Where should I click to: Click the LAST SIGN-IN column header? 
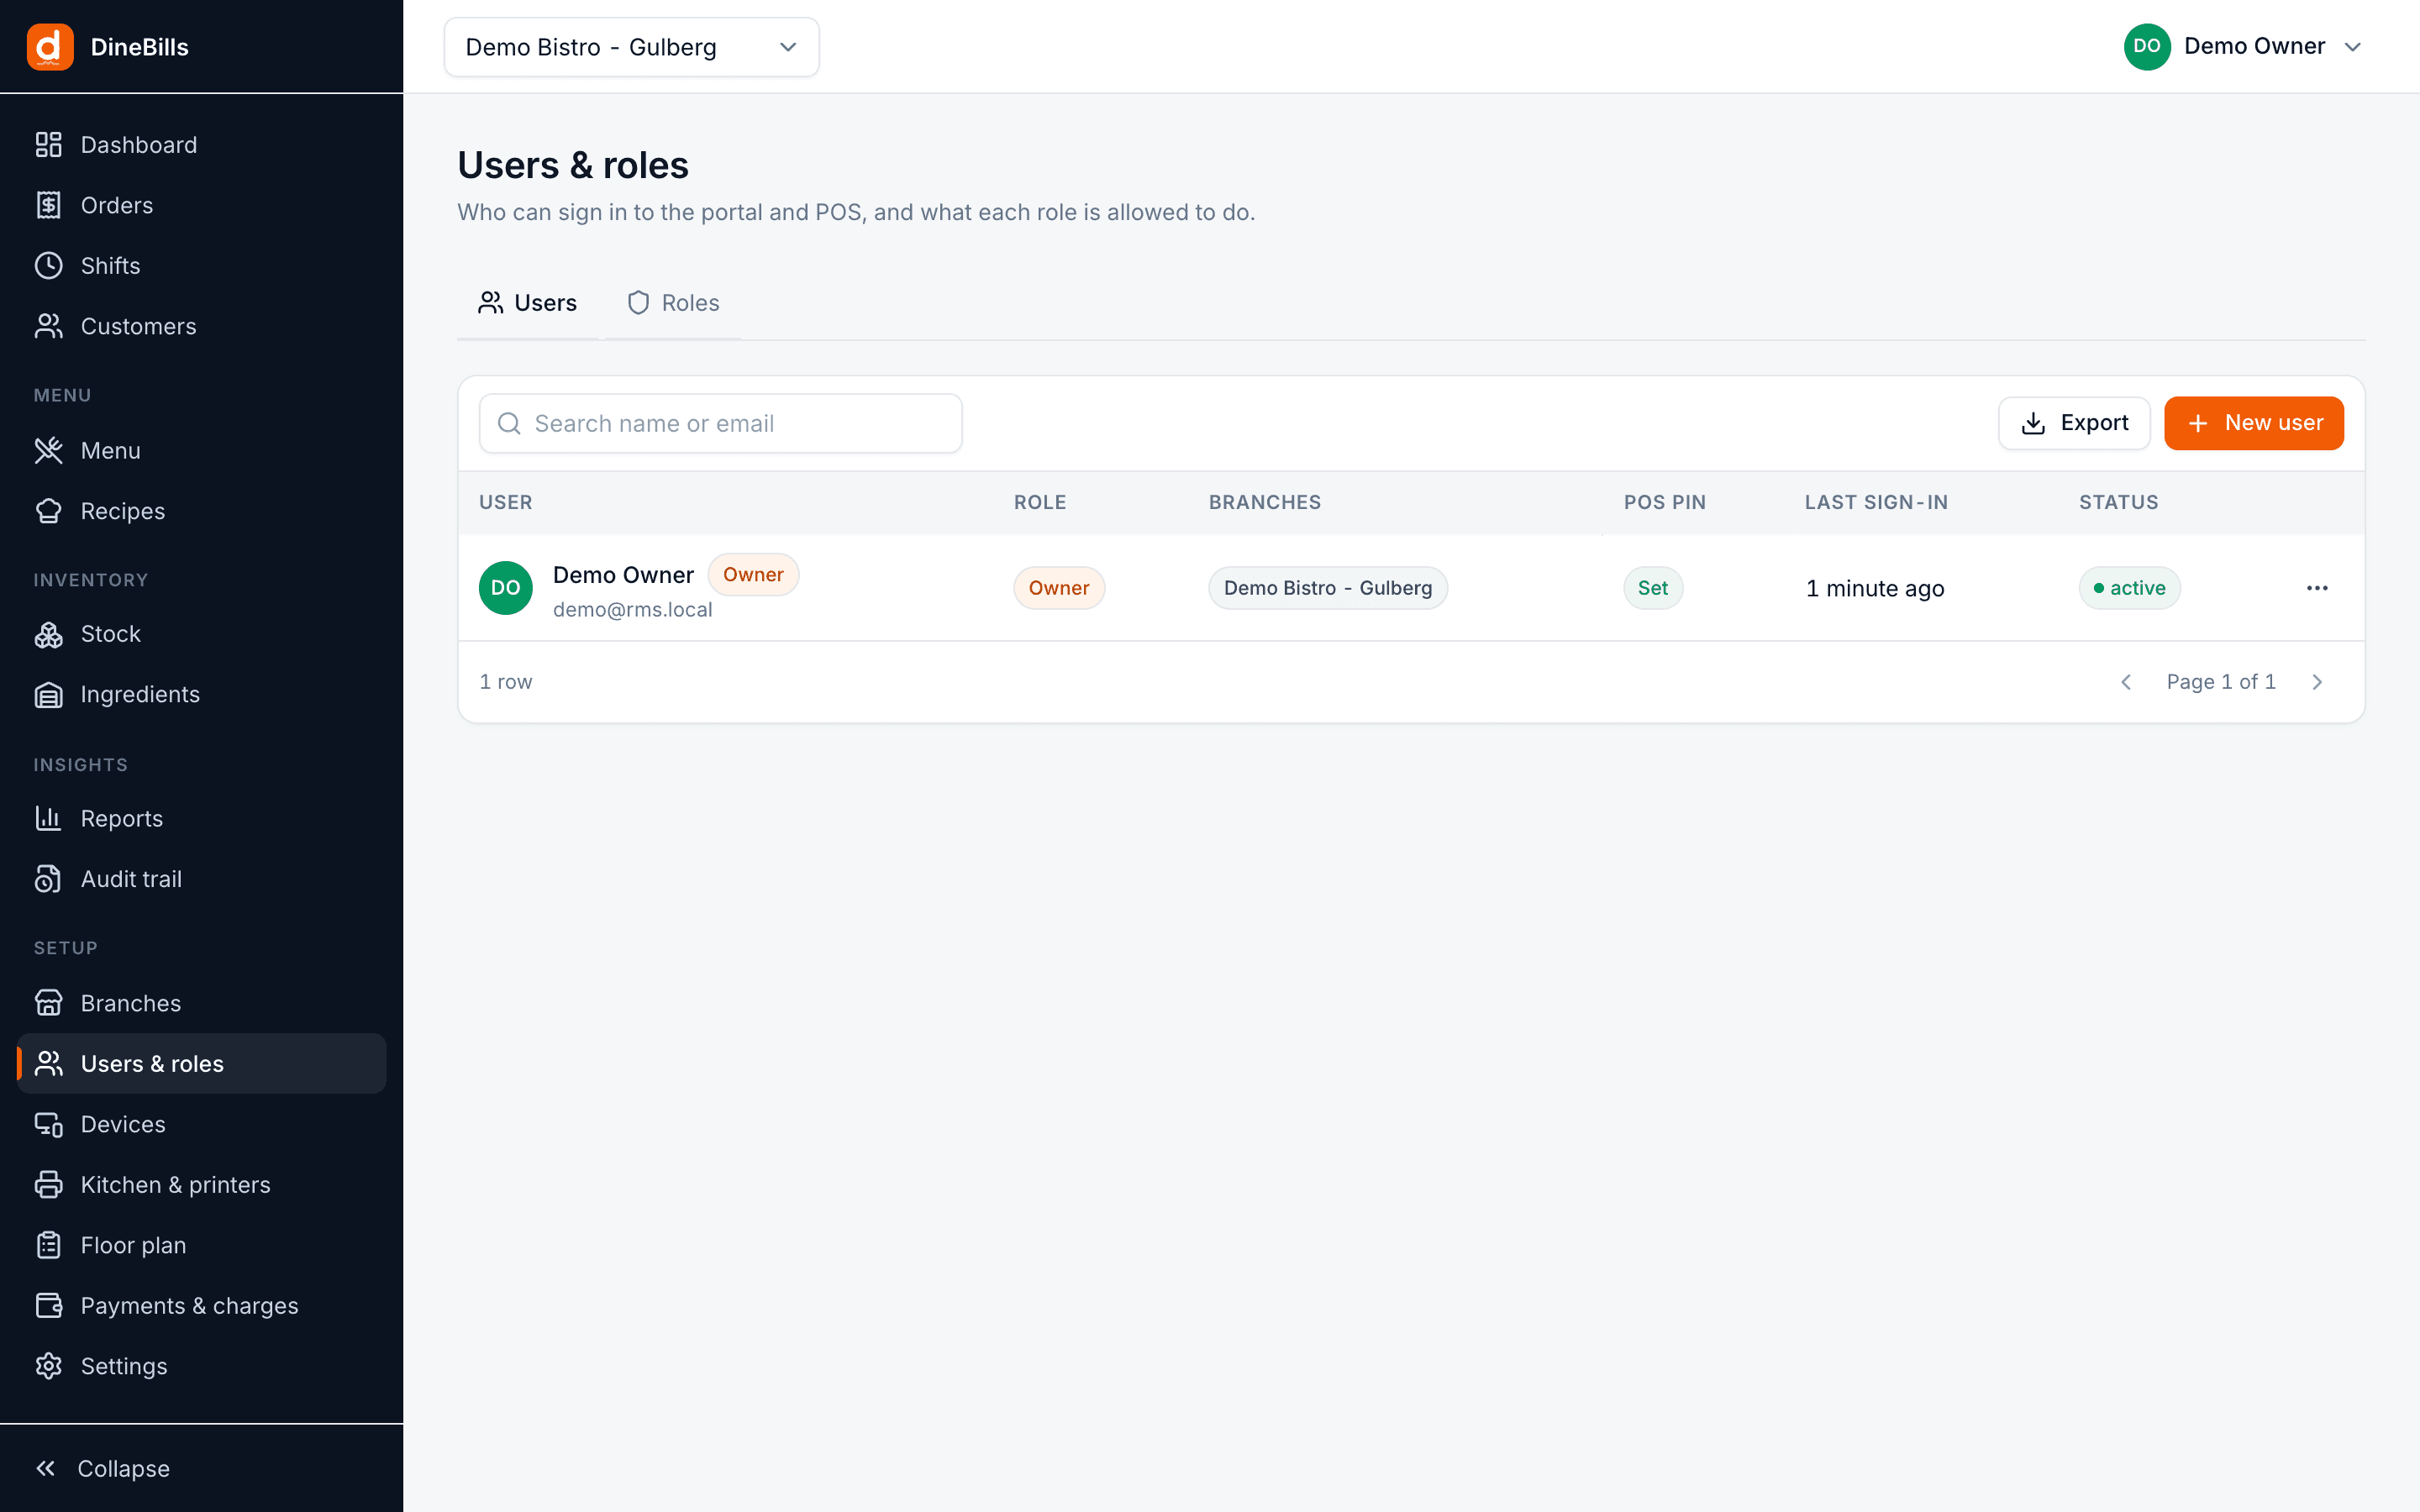click(x=1876, y=502)
